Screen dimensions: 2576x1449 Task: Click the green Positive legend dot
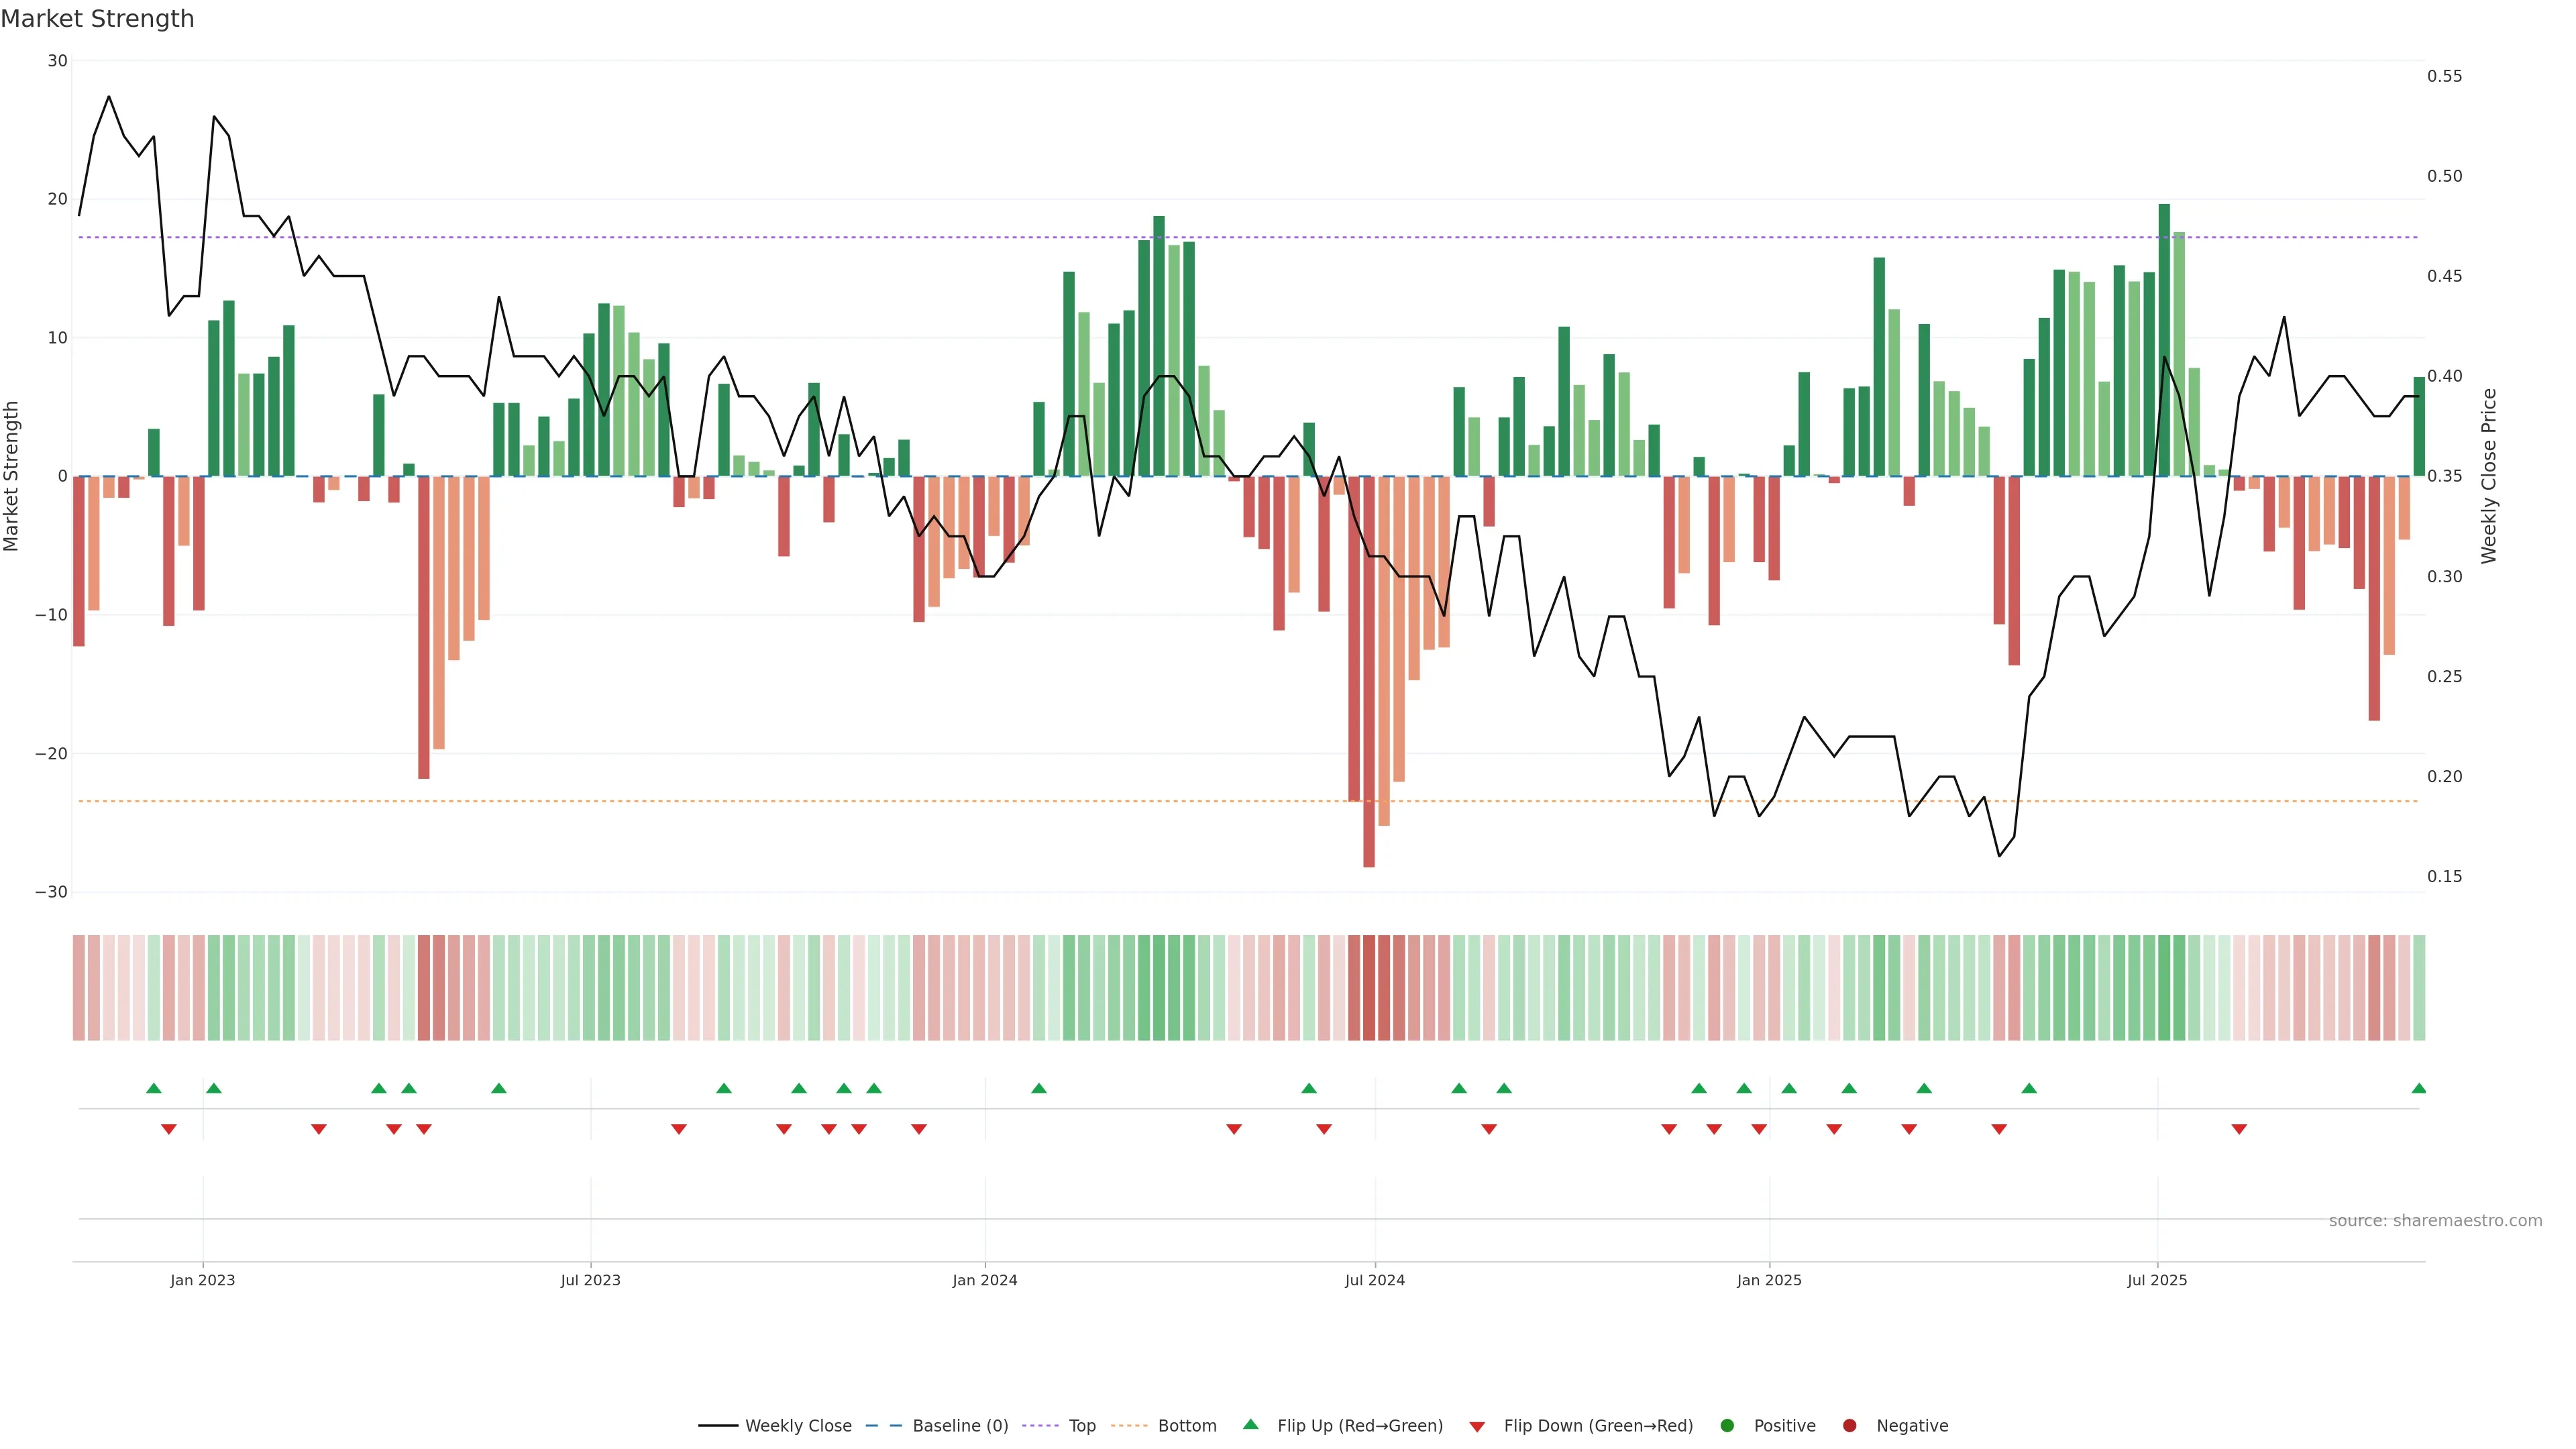pyautogui.click(x=1727, y=1425)
